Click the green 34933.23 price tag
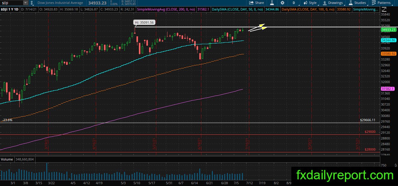 click(x=389, y=30)
